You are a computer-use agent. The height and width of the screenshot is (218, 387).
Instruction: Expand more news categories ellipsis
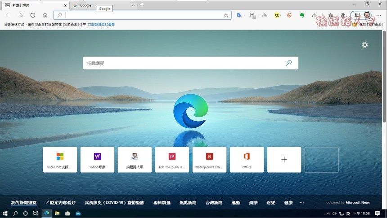(x=301, y=202)
